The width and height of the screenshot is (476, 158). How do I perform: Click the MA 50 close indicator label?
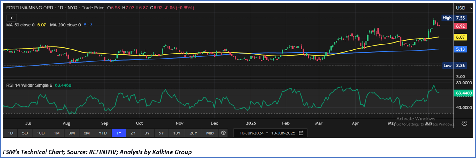tap(20, 25)
